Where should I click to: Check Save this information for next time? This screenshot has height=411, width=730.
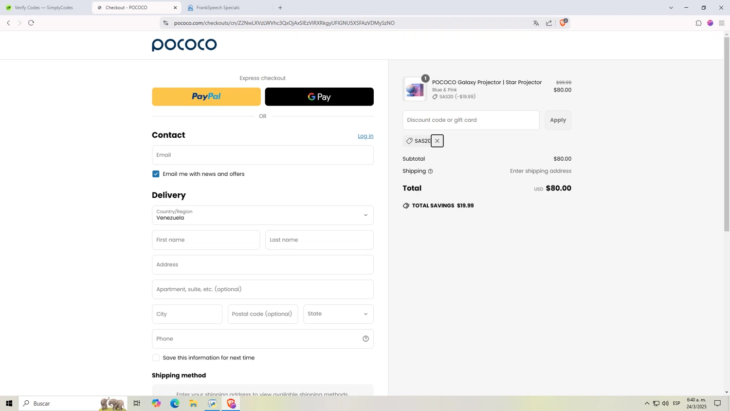click(156, 358)
